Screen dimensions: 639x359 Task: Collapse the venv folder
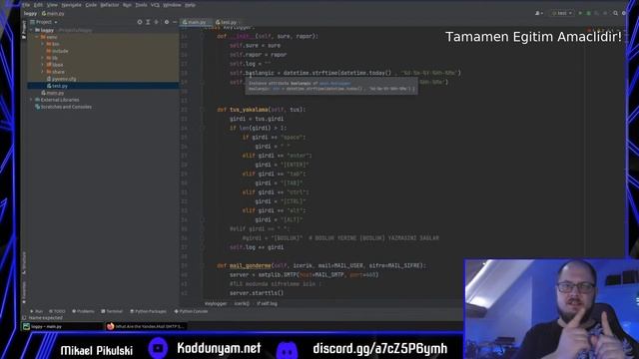(x=37, y=37)
